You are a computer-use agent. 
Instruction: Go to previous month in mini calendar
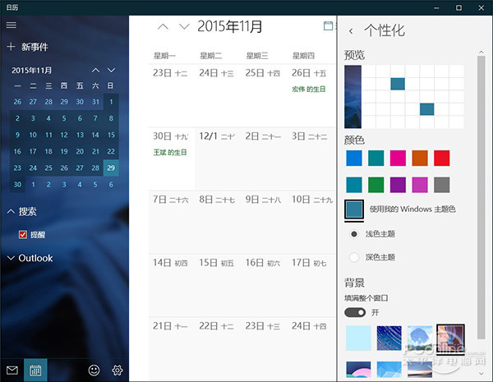point(95,70)
